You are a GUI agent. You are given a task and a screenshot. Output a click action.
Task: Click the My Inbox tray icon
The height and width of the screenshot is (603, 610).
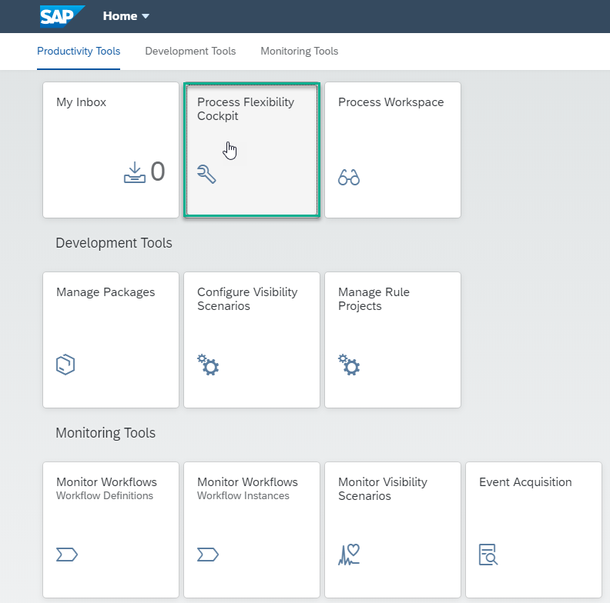pyautogui.click(x=134, y=172)
